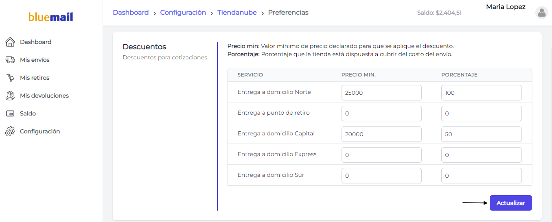Focus Precio min field for domicilio Norte
552x222 pixels.
point(381,93)
